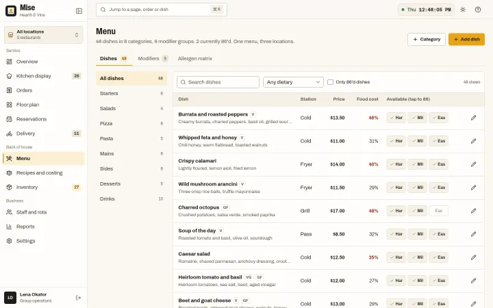Viewport: 493px width, 308px height.
Task: Filter by Pizza category
Action: 131,123
